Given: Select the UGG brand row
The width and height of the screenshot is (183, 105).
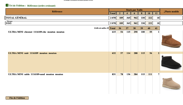Looking at the screenshot, I should tap(57, 23).
